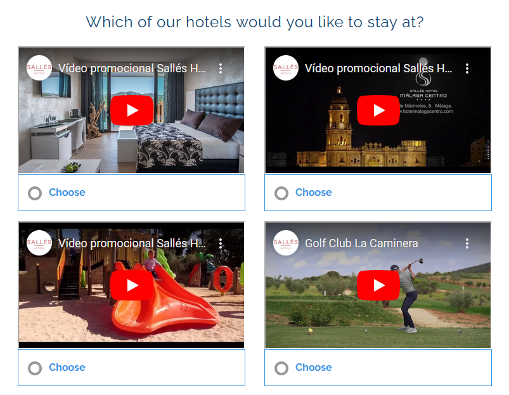The width and height of the screenshot is (509, 395).
Task: Click Sallés channel logo on bedroom video
Action: pyautogui.click(x=39, y=68)
